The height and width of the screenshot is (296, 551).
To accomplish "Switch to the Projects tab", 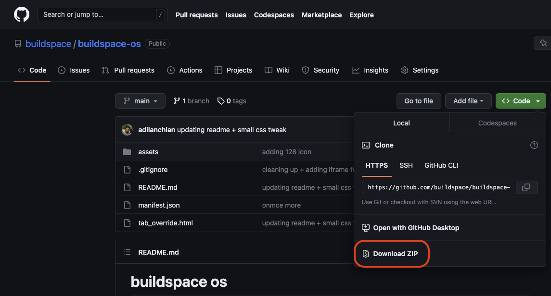I will click(233, 70).
